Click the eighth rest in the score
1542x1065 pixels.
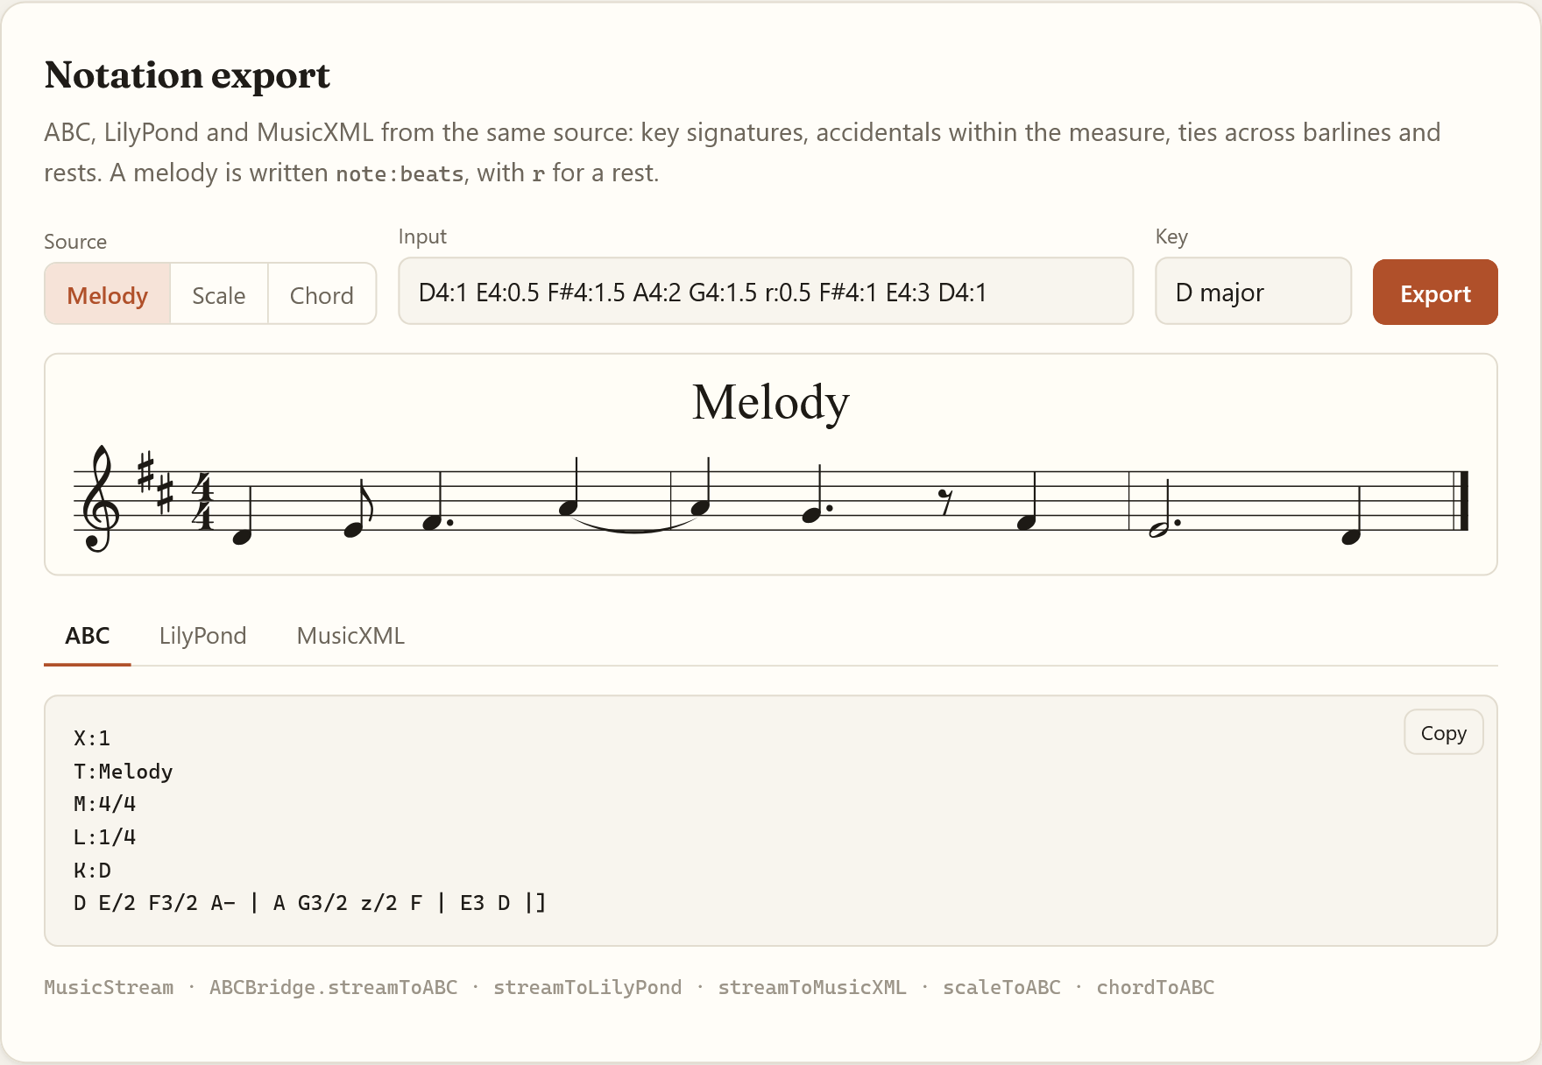click(x=945, y=502)
